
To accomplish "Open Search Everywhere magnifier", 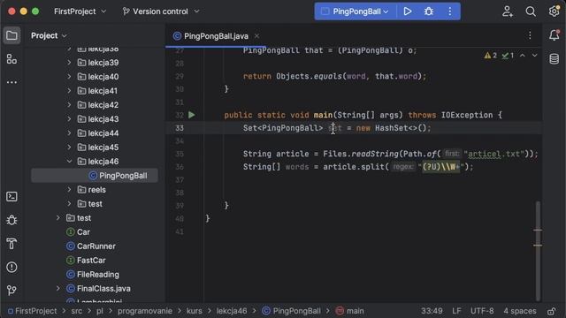I will [x=531, y=11].
